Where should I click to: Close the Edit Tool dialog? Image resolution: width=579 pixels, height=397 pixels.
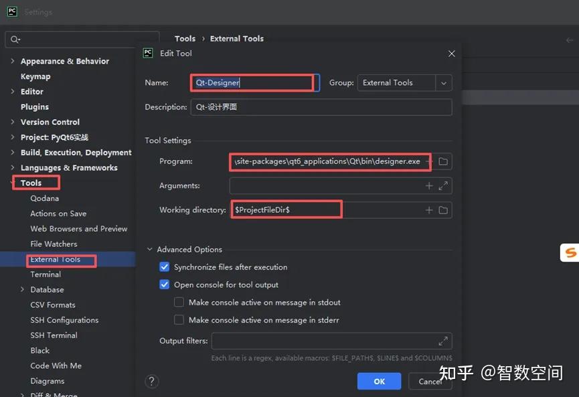pyautogui.click(x=452, y=54)
